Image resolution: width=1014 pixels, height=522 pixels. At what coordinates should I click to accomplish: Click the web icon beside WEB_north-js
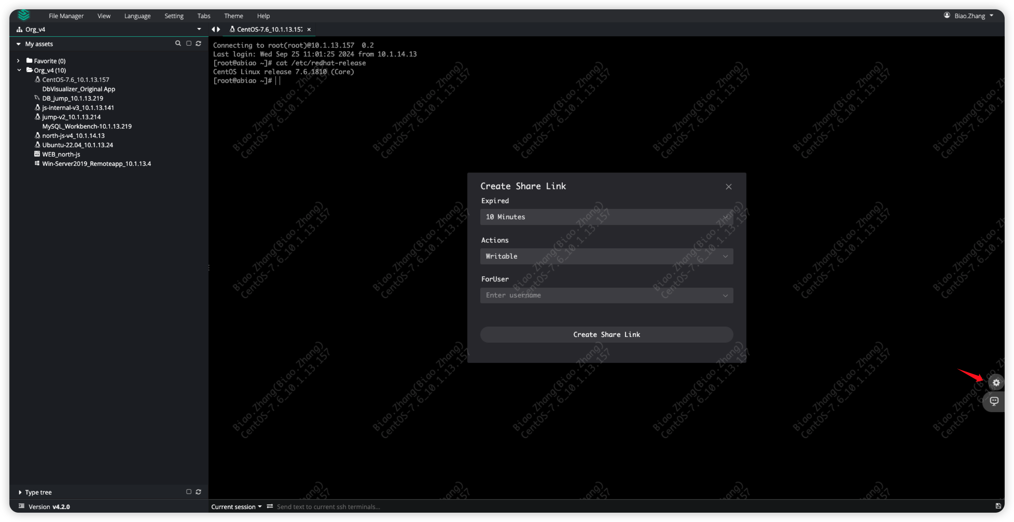(x=37, y=154)
